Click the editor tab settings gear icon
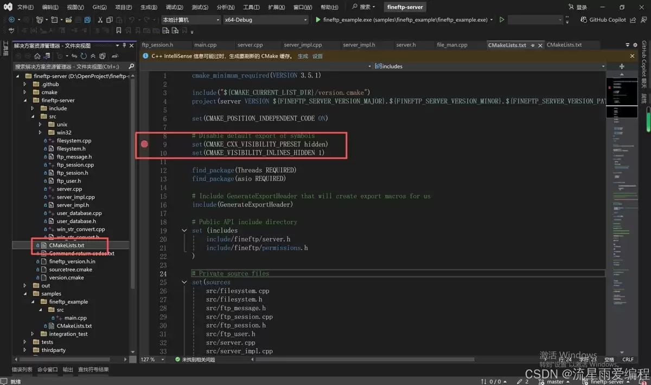651x385 pixels. [x=635, y=45]
